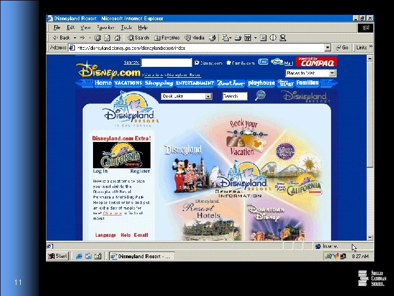Click the Language link
This screenshot has width=394, height=296.
pyautogui.click(x=106, y=235)
